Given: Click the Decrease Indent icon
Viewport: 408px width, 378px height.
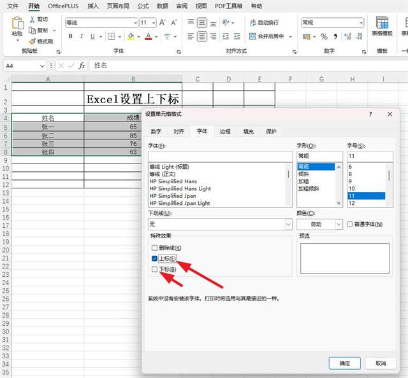Looking at the screenshot, I should pyautogui.click(x=226, y=36).
